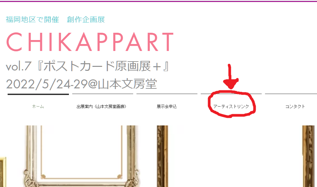Click the divider line above 展示会申込
317x187 pixels.
coord(167,94)
